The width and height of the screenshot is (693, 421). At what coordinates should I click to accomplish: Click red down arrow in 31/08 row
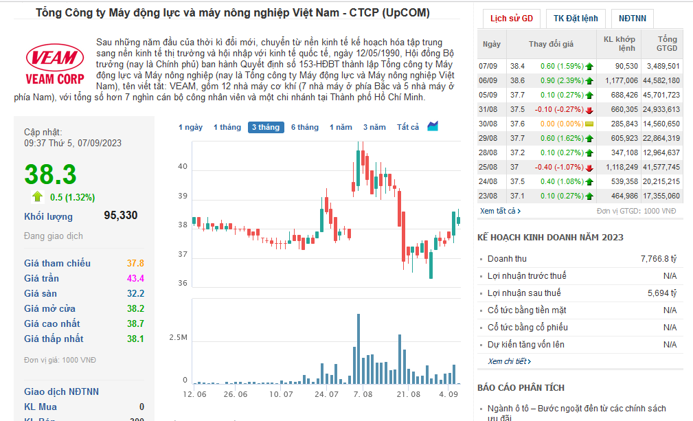pyautogui.click(x=589, y=110)
